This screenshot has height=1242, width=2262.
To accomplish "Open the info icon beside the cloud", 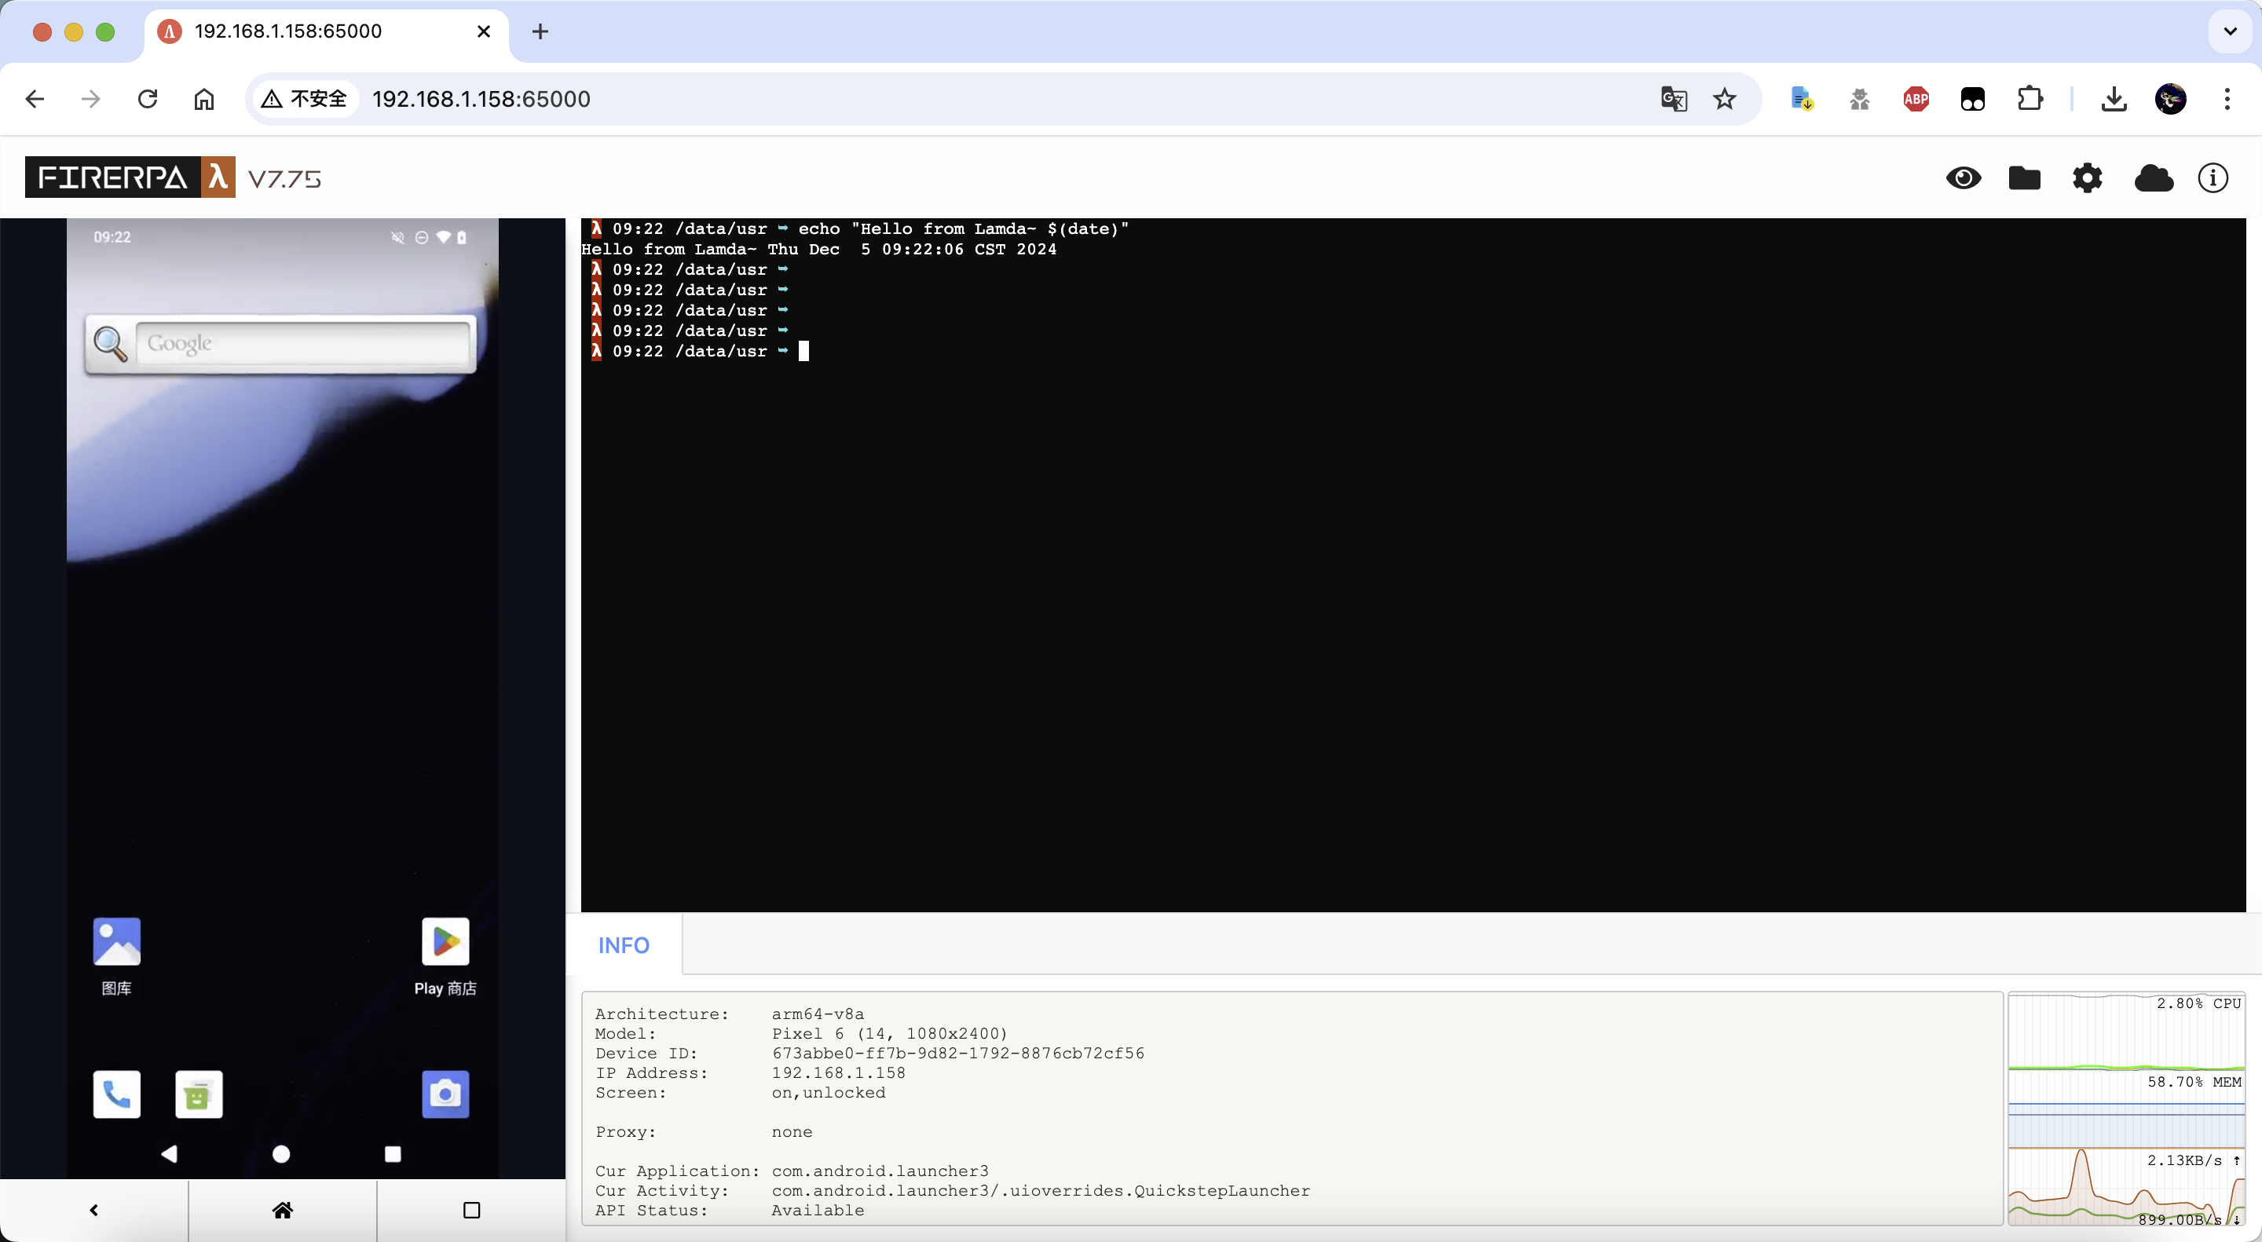I will coord(2214,177).
